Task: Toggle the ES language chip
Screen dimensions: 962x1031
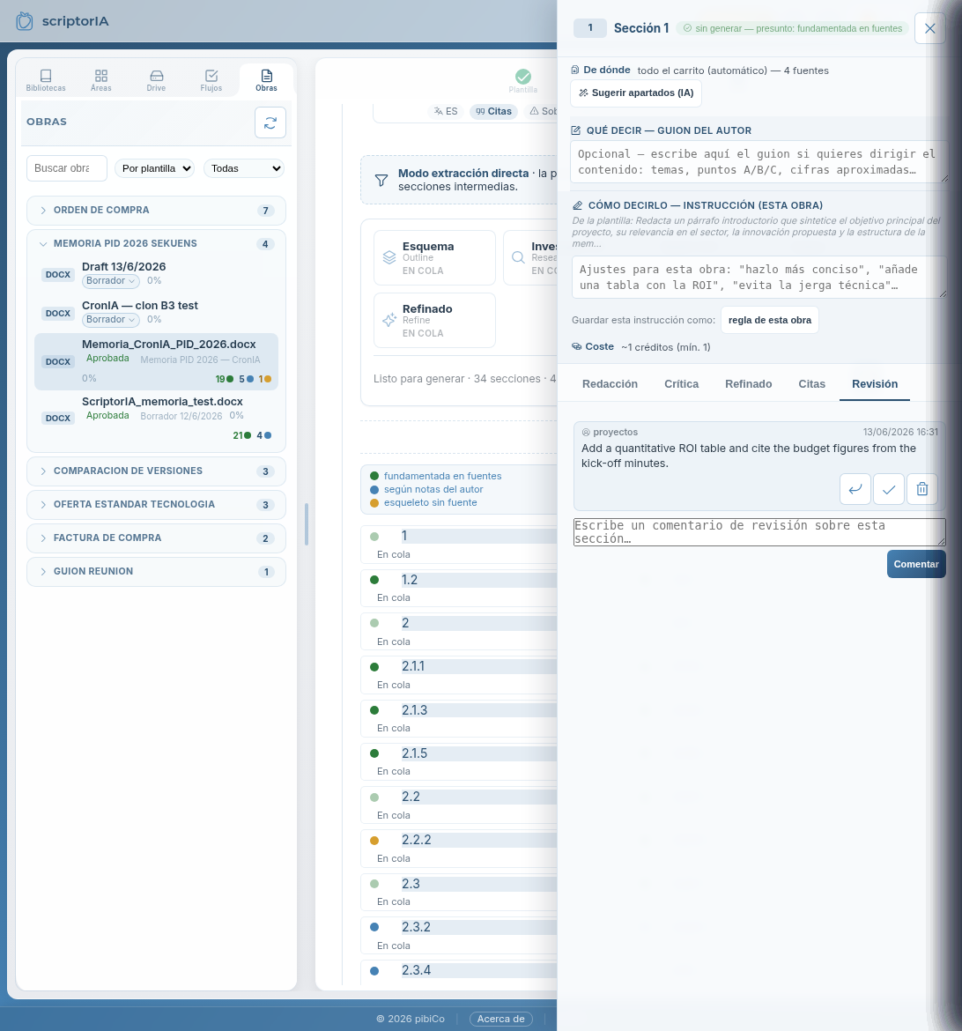Action: (446, 111)
